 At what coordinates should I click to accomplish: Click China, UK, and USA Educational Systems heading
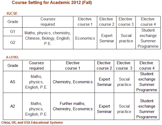(x=32, y=123)
